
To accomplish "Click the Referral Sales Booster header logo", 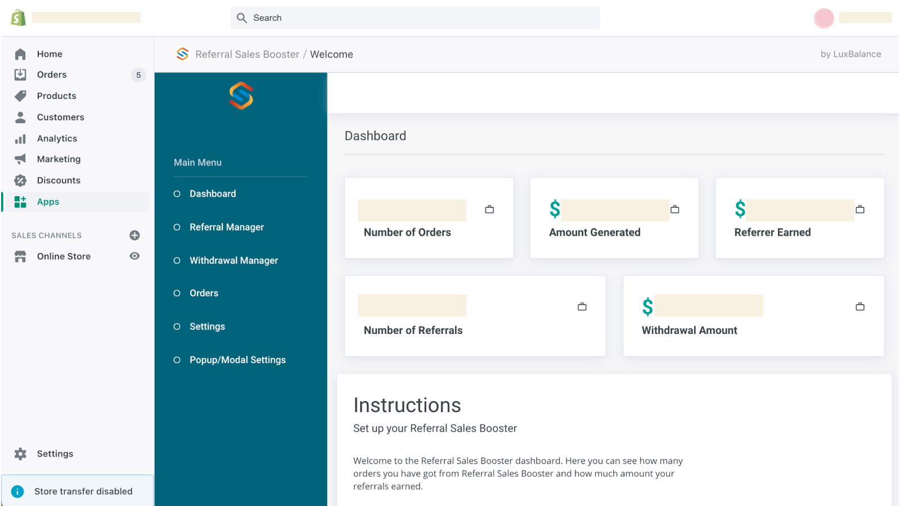I will click(x=182, y=54).
